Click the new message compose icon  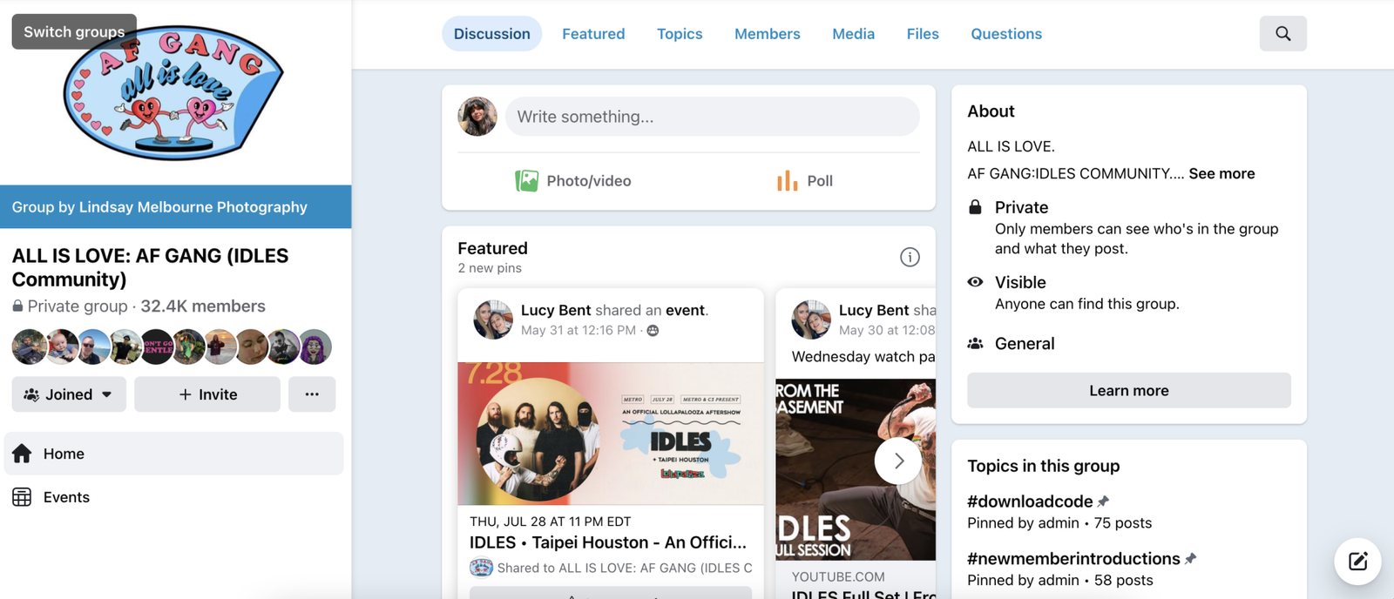(1357, 561)
